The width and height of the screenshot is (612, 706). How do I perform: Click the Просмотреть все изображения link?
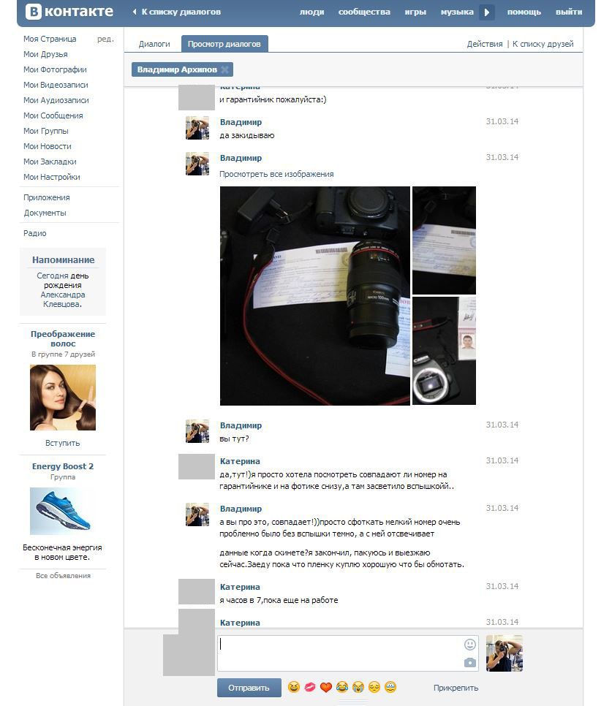[276, 174]
